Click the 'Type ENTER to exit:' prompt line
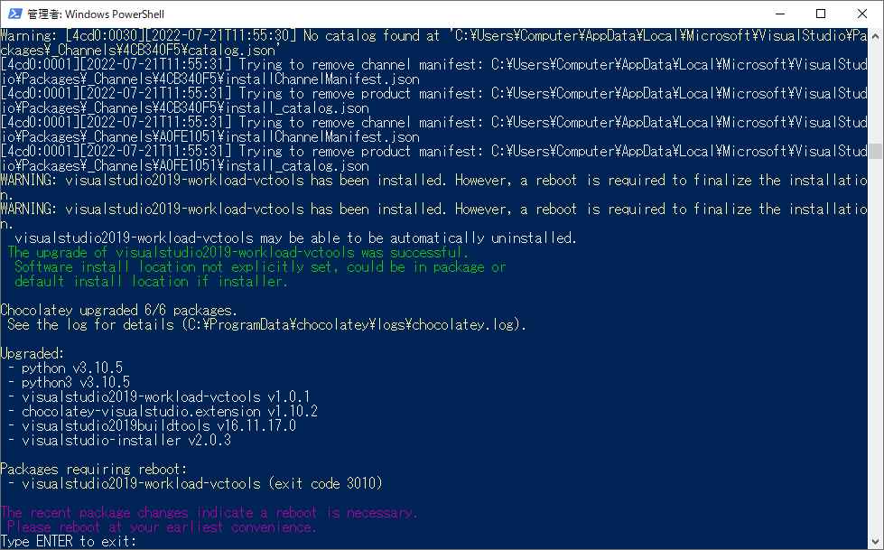 pyautogui.click(x=69, y=542)
